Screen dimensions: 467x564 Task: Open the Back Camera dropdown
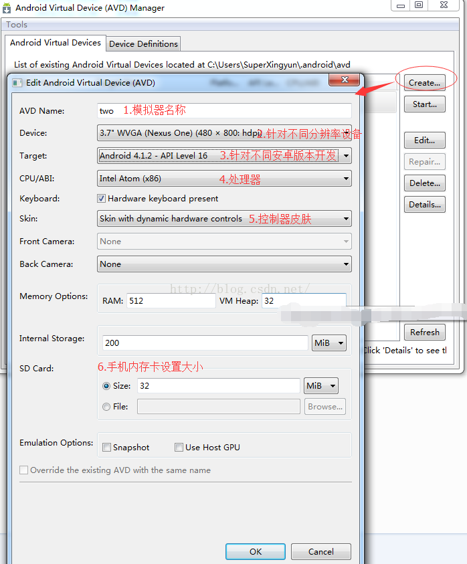coord(345,264)
